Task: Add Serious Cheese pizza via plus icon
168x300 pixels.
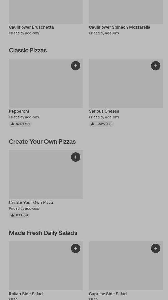Action: pos(156,66)
